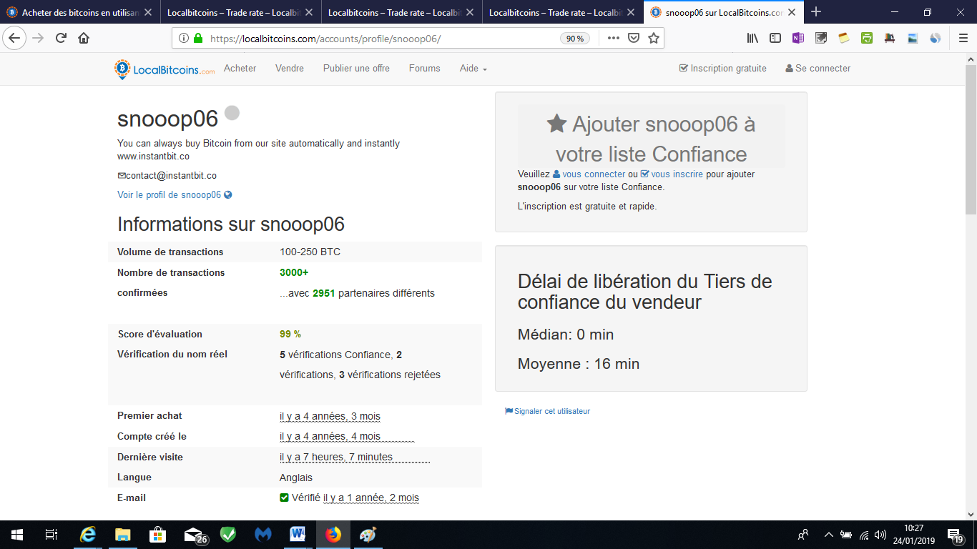Viewport: 977px width, 549px height.
Task: Reload the current page
Action: click(x=59, y=38)
